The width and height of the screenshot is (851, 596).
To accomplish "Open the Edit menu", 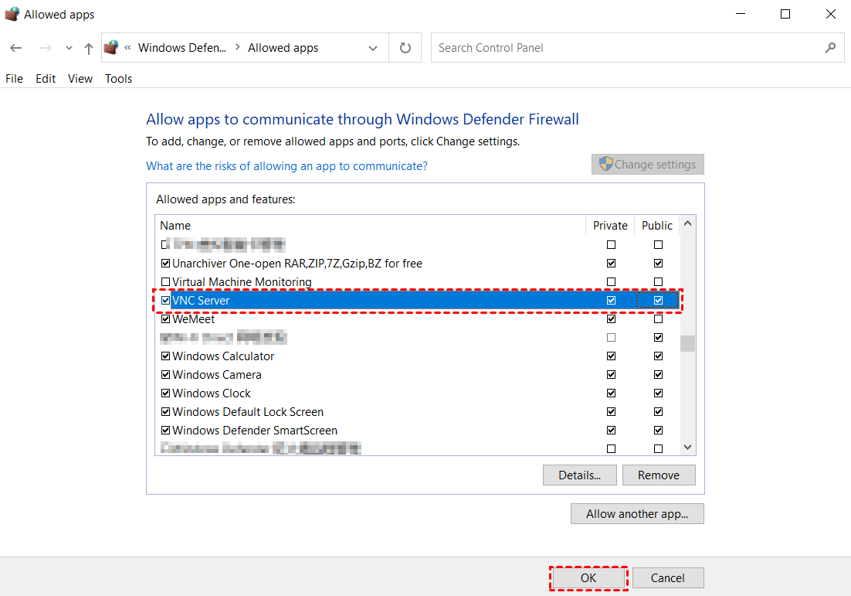I will pyautogui.click(x=46, y=79).
